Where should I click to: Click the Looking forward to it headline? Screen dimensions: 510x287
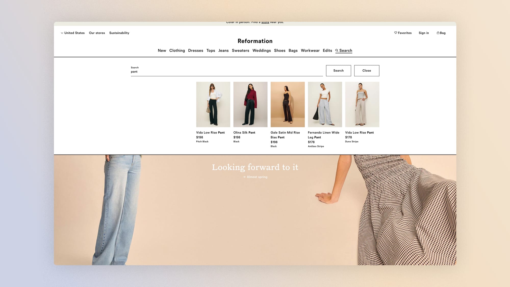(x=255, y=167)
